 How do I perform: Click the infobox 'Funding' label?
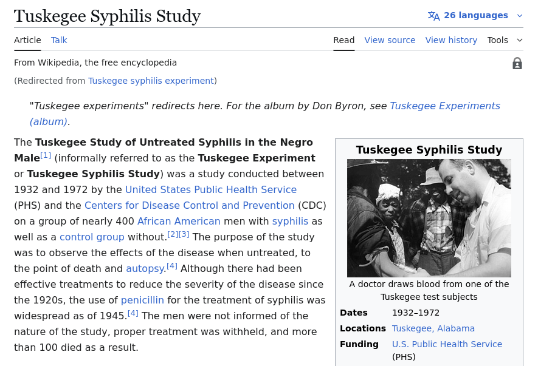tap(359, 344)
